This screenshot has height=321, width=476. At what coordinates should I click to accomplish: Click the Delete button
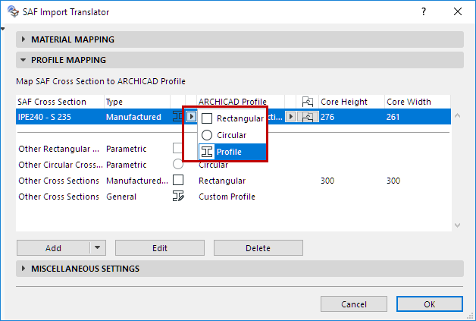tap(258, 248)
